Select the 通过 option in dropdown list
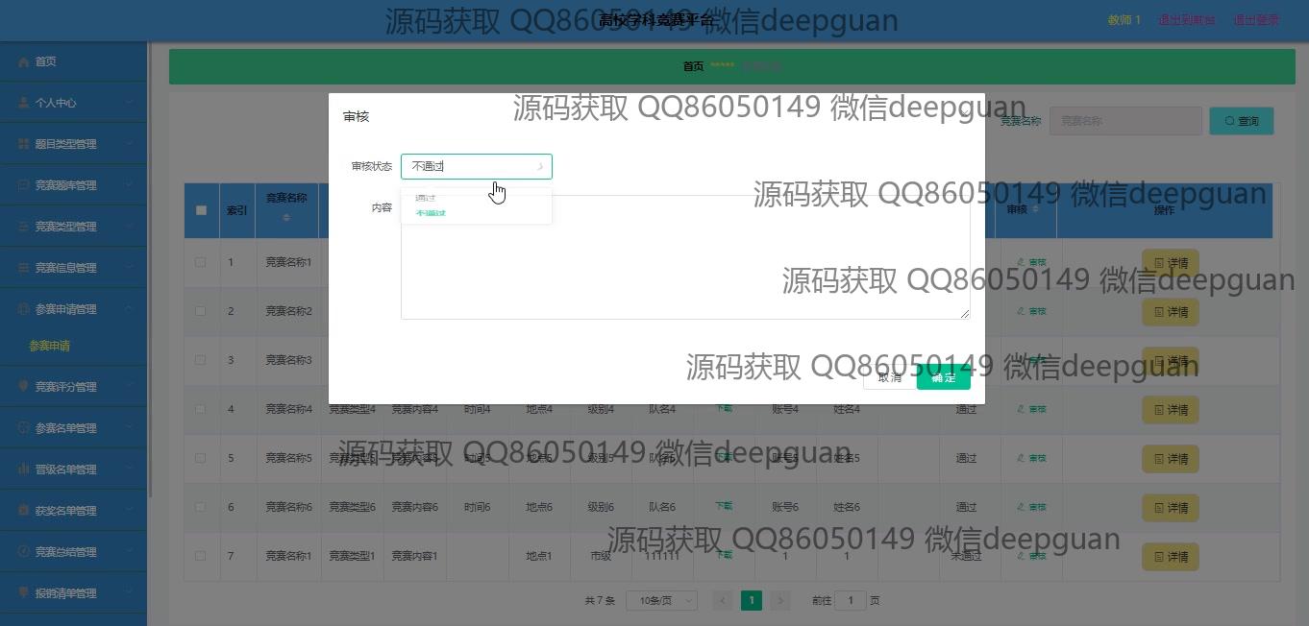The height and width of the screenshot is (626, 1309). [x=477, y=198]
